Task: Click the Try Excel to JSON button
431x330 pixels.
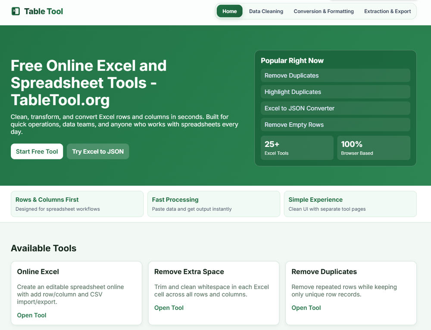Action: pyautogui.click(x=98, y=151)
